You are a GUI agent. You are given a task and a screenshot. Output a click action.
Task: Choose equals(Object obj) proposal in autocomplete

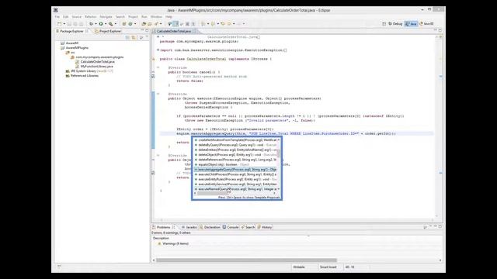pyautogui.click(x=235, y=164)
